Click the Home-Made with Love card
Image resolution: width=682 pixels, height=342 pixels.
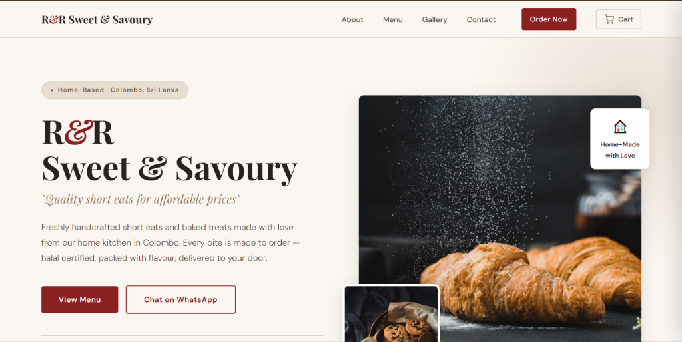pyautogui.click(x=620, y=138)
